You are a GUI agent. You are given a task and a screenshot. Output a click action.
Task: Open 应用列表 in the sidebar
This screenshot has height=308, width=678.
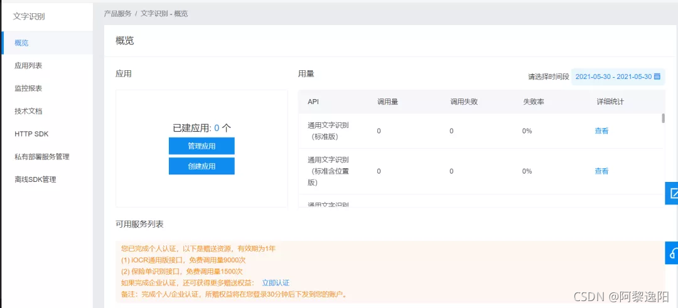pyautogui.click(x=46, y=66)
